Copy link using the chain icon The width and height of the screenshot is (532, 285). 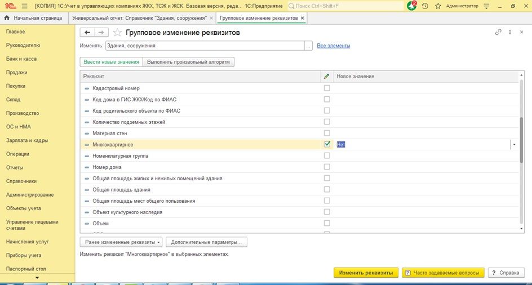(x=498, y=33)
